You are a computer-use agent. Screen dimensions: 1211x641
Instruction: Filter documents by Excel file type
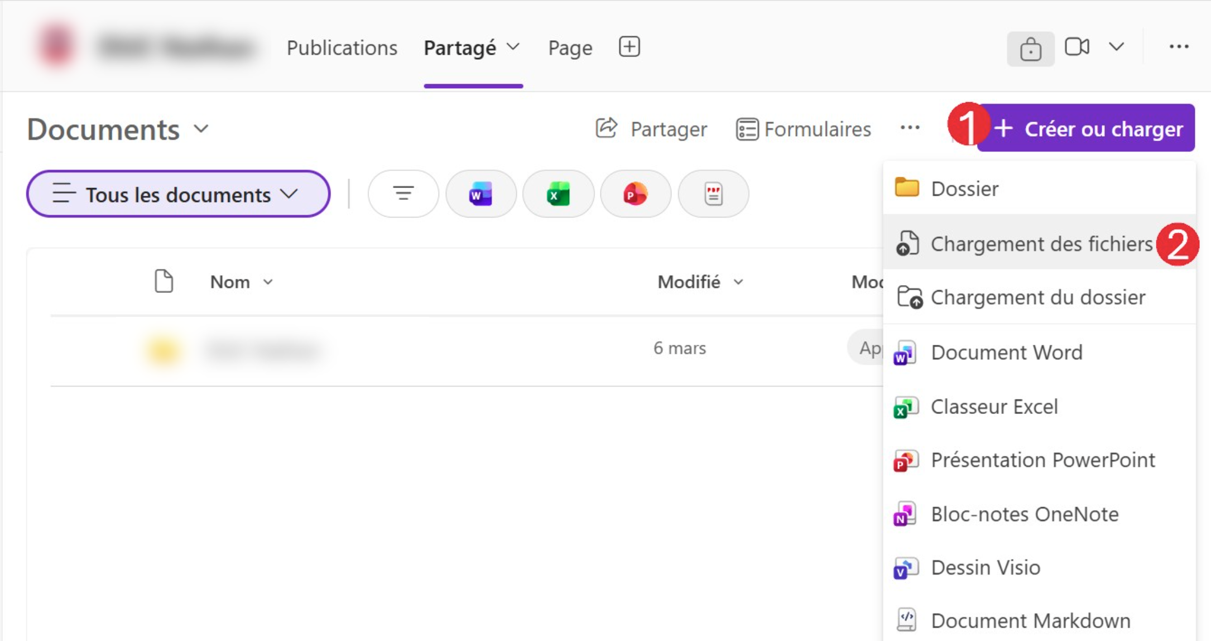558,194
